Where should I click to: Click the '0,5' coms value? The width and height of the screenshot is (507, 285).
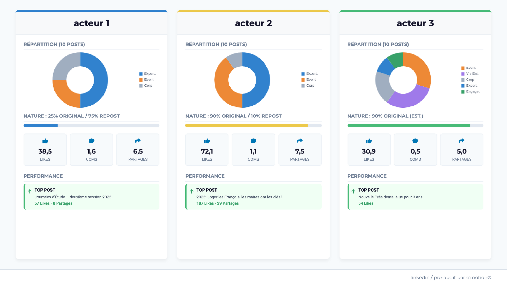pyautogui.click(x=415, y=151)
